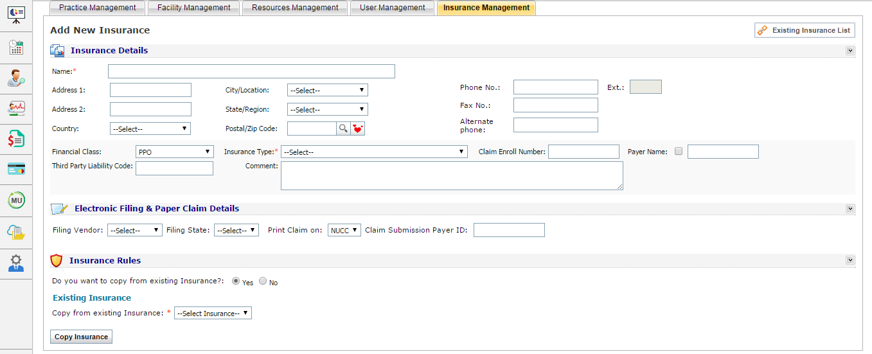This screenshot has height=354, width=872.
Task: Open the MU meaningful use icon
Action: (16, 200)
